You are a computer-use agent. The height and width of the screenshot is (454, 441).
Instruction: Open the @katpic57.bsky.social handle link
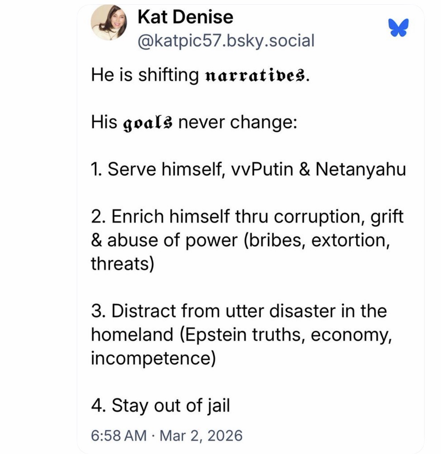coord(226,41)
